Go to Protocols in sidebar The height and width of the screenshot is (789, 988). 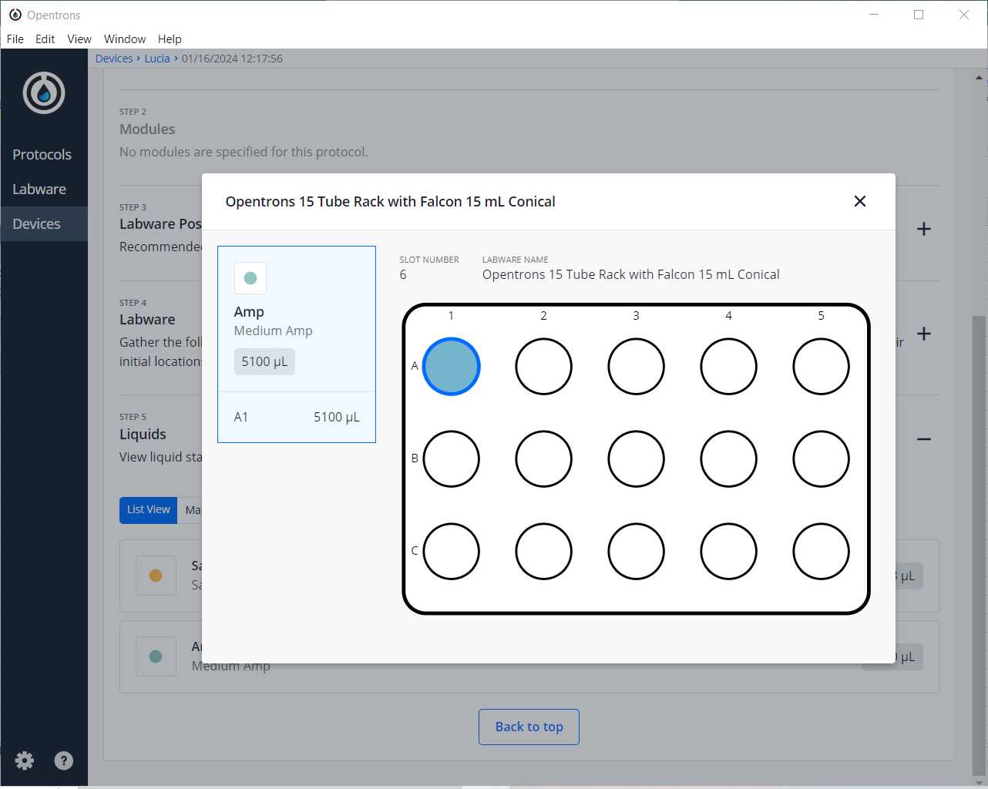point(44,154)
